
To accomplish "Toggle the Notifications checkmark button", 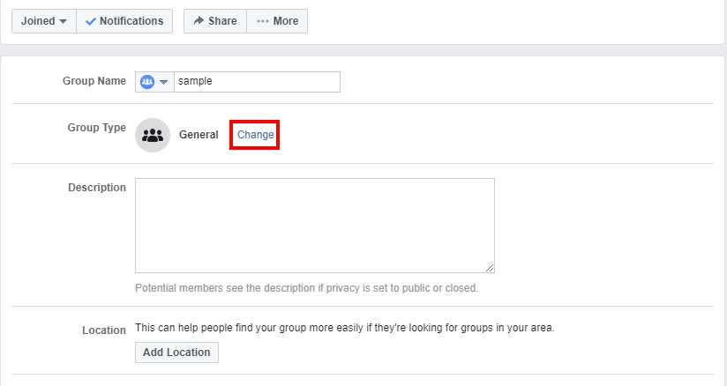I will click(x=124, y=21).
